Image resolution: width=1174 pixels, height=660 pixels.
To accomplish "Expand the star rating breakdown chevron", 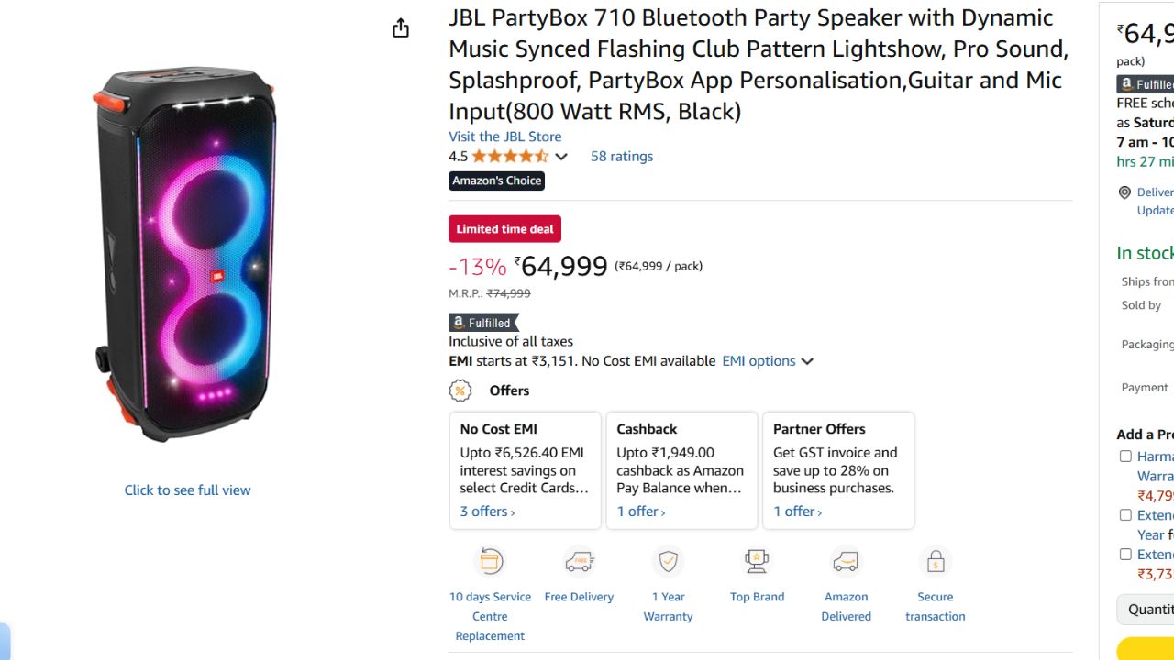I will [561, 157].
